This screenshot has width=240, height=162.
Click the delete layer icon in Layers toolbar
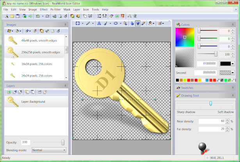[20, 92]
